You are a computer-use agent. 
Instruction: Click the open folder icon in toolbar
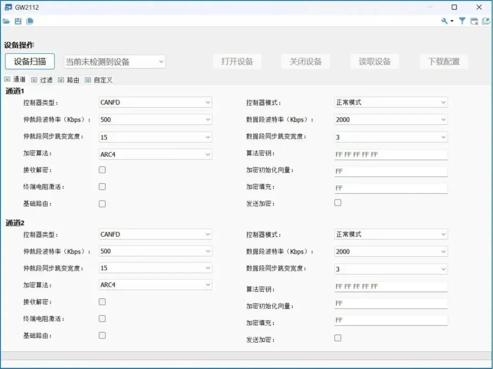pos(6,21)
